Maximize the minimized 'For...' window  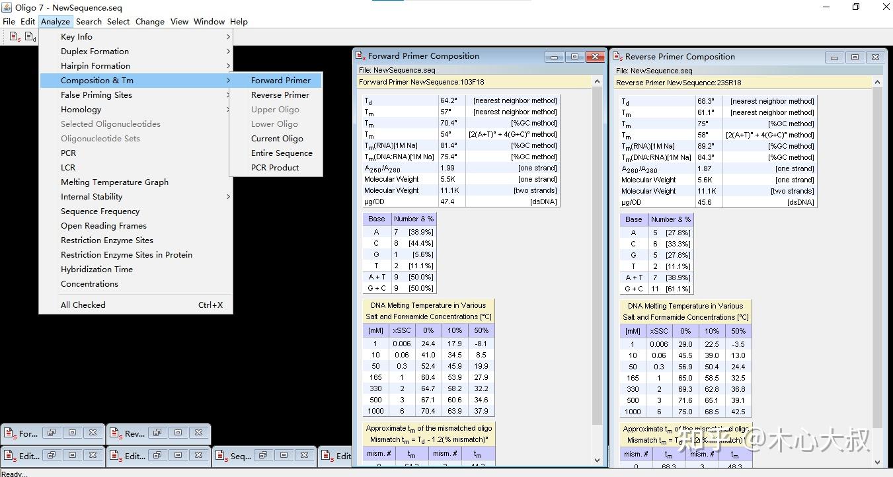pyautogui.click(x=72, y=433)
